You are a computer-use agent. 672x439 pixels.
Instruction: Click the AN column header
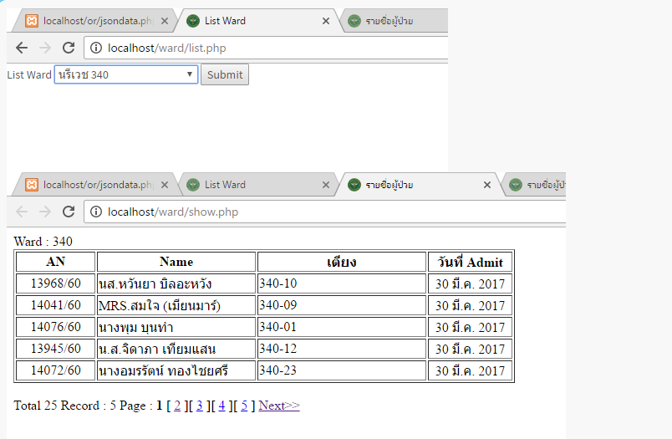55,262
